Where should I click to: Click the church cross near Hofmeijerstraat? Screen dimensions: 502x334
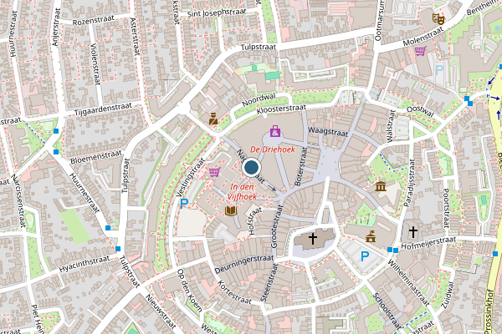[413, 232]
